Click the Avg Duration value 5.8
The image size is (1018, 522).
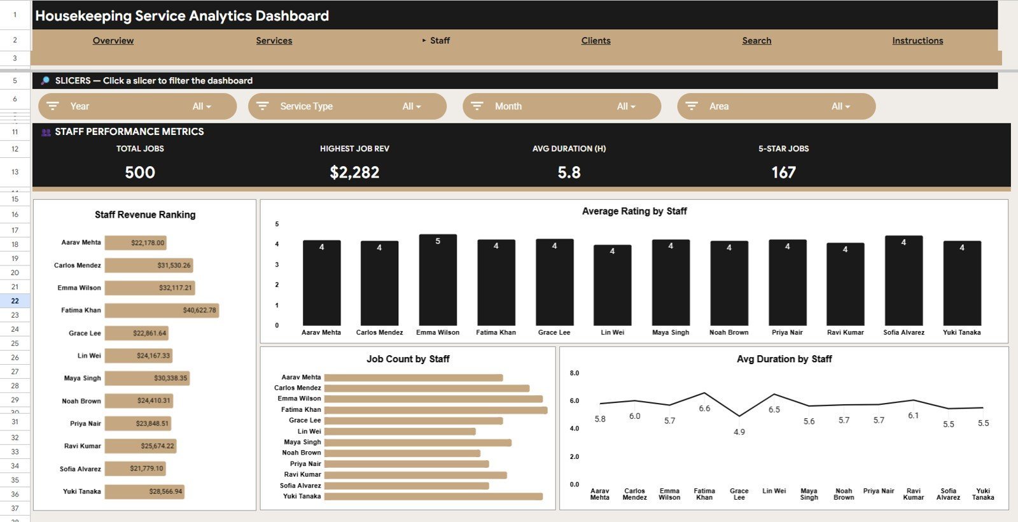point(569,173)
